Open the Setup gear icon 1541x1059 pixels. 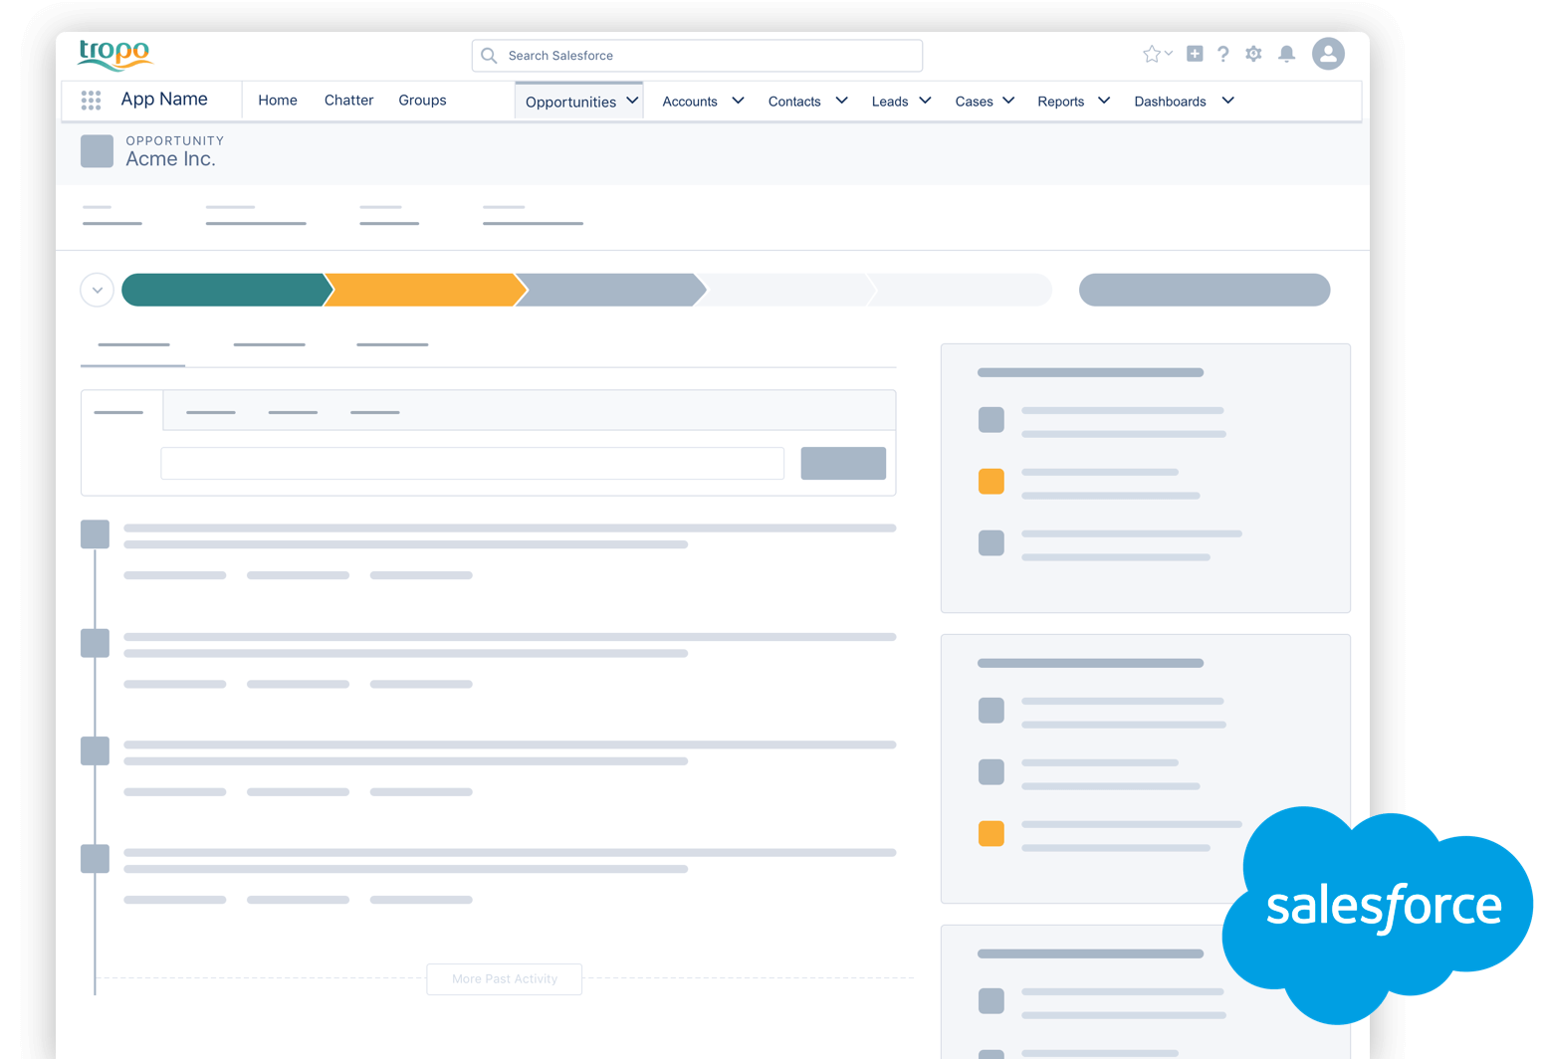[1253, 54]
